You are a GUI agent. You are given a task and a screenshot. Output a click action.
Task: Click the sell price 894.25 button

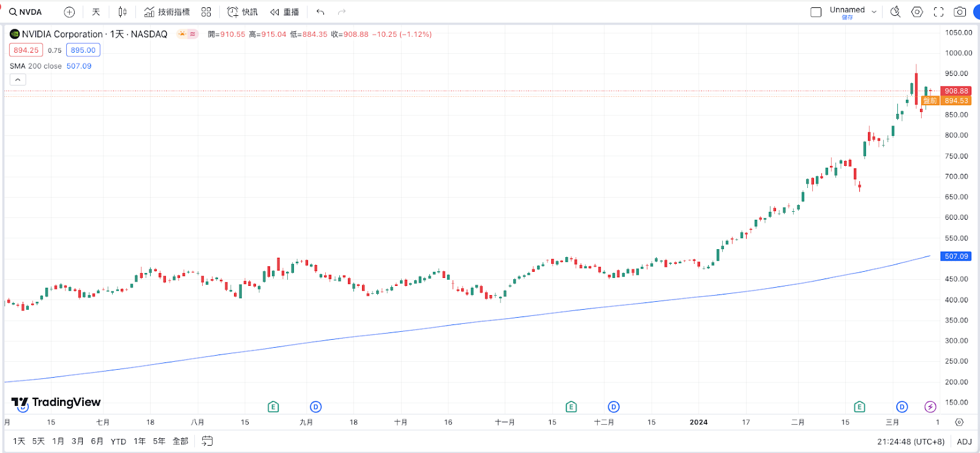coord(26,50)
